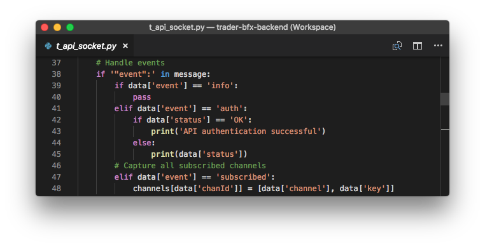Viewport: 485px width, 247px height.
Task: Click line number 45 in the gutter
Action: 56,154
